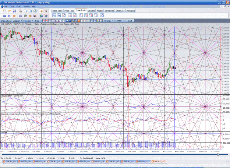This screenshot has width=230, height=168.
Task: Click the Text button in chart toolbar
Action: [130, 21]
